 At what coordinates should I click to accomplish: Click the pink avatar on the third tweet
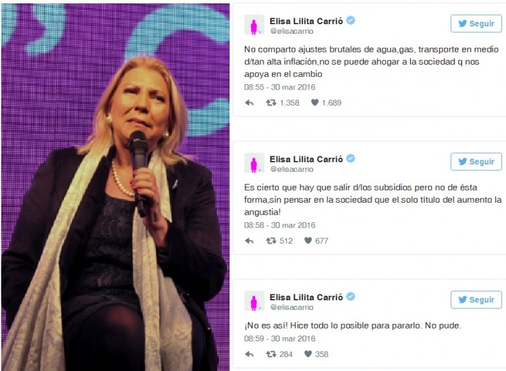point(254,301)
